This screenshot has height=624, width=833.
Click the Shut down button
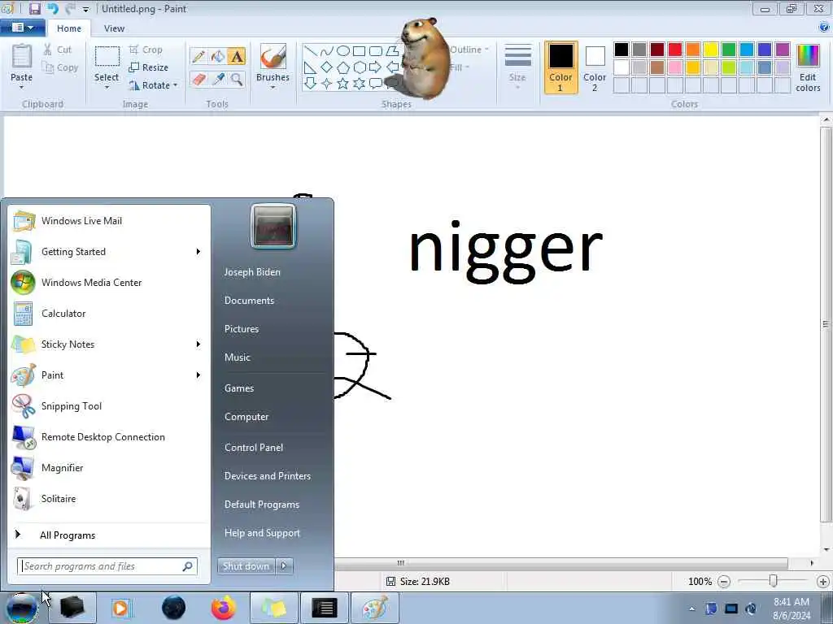[x=246, y=566]
